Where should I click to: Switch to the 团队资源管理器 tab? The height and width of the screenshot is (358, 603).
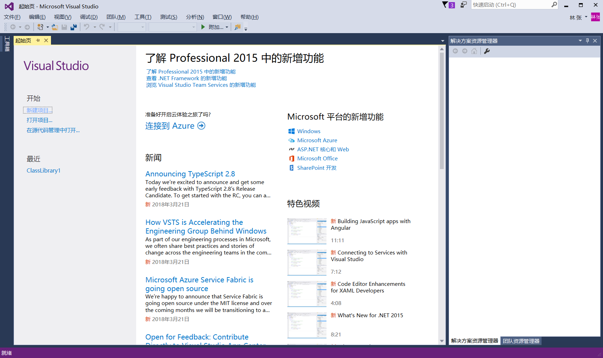[x=521, y=341]
